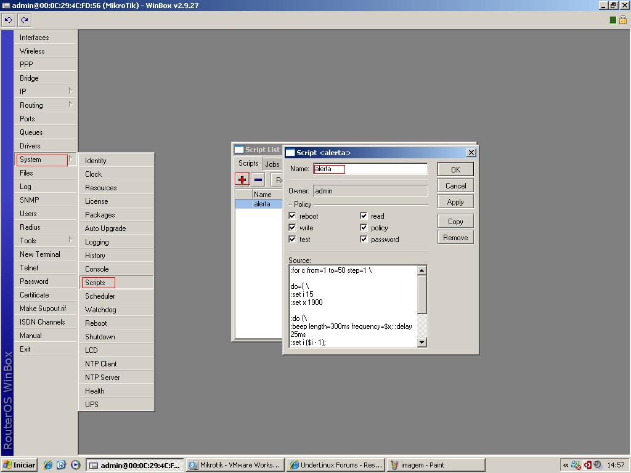Screen dimensions: 631x473
Task: Open Files in the sidebar
Action: 46,173
